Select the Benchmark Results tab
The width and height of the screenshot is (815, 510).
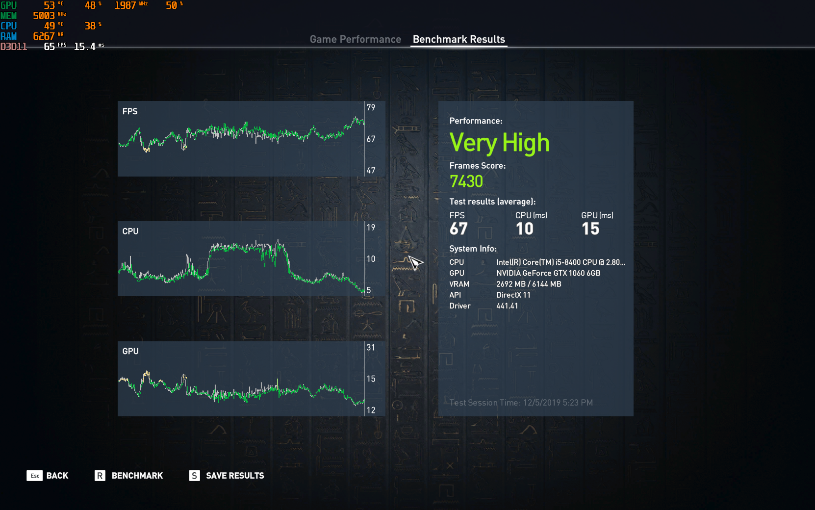click(458, 39)
